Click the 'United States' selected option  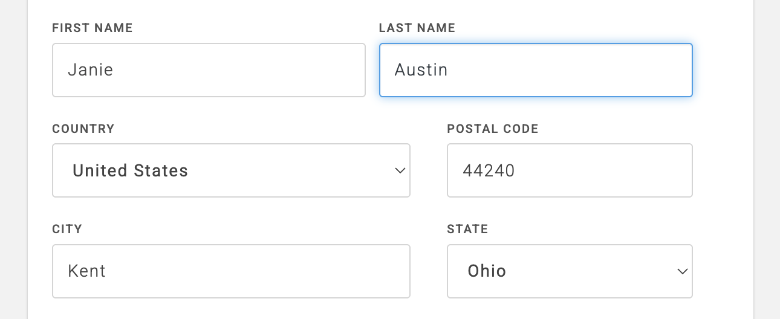click(x=130, y=171)
